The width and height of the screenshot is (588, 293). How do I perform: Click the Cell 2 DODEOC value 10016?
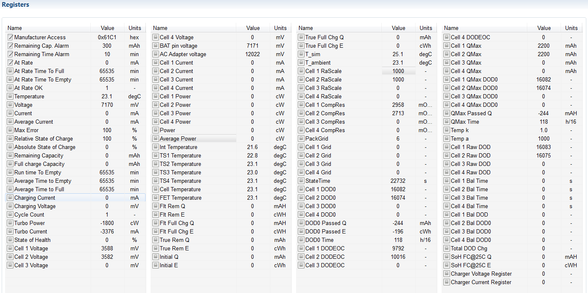coord(398,257)
